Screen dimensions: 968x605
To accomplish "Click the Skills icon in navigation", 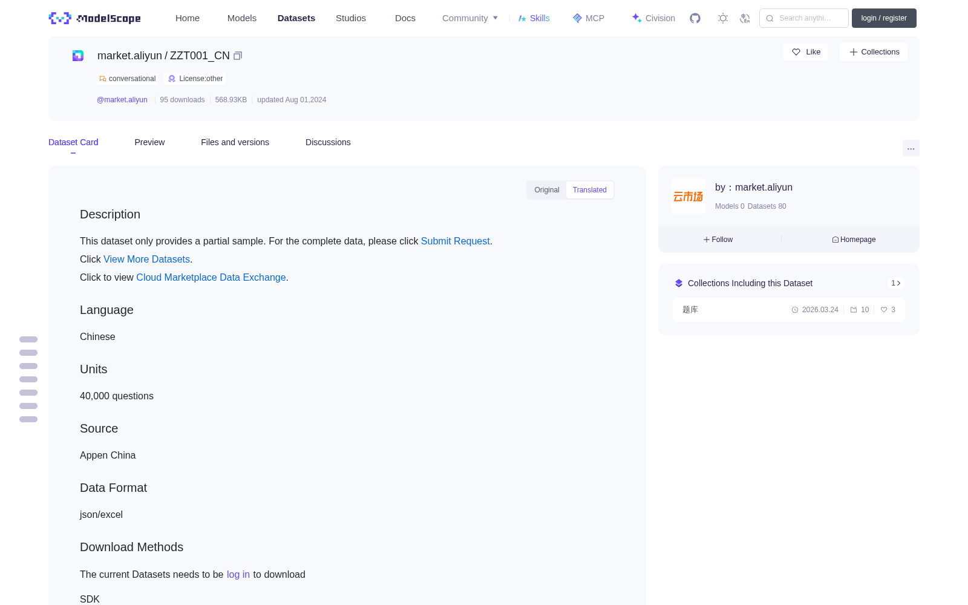I will click(x=522, y=18).
